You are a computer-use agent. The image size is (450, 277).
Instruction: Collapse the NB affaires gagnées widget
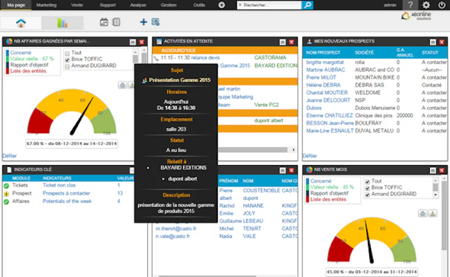pyautogui.click(x=133, y=42)
